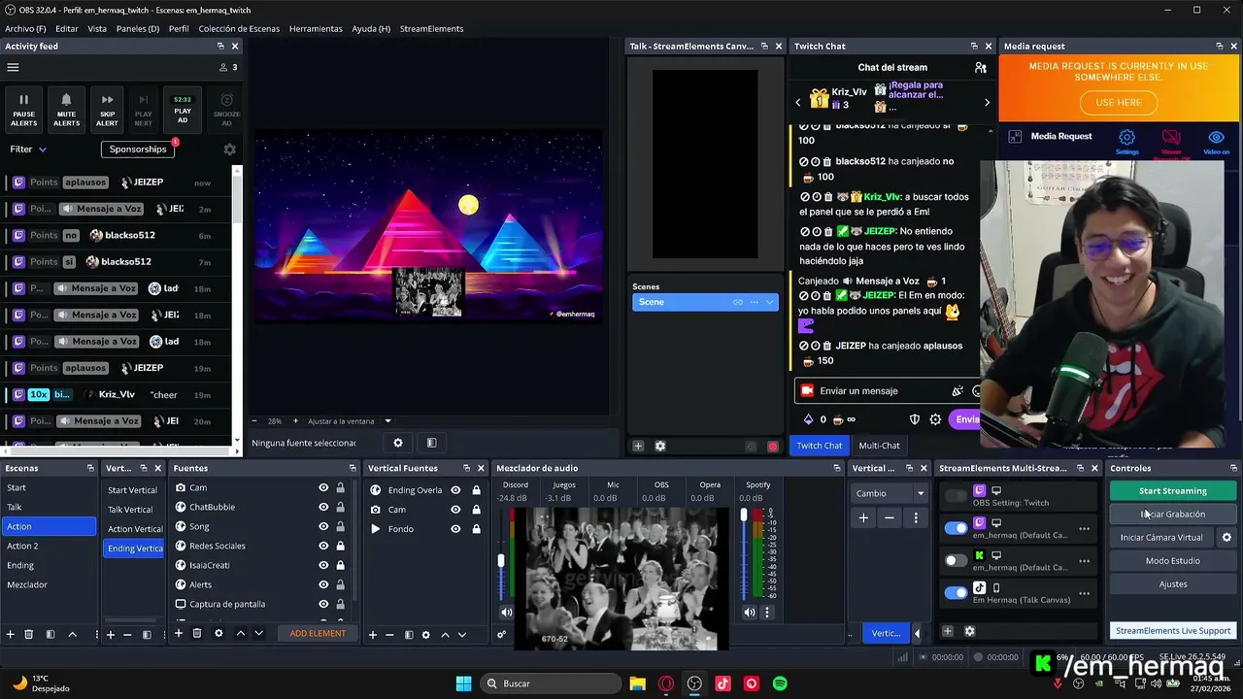Delete the selected scene in Escenas
The height and width of the screenshot is (699, 1243).
point(28,634)
